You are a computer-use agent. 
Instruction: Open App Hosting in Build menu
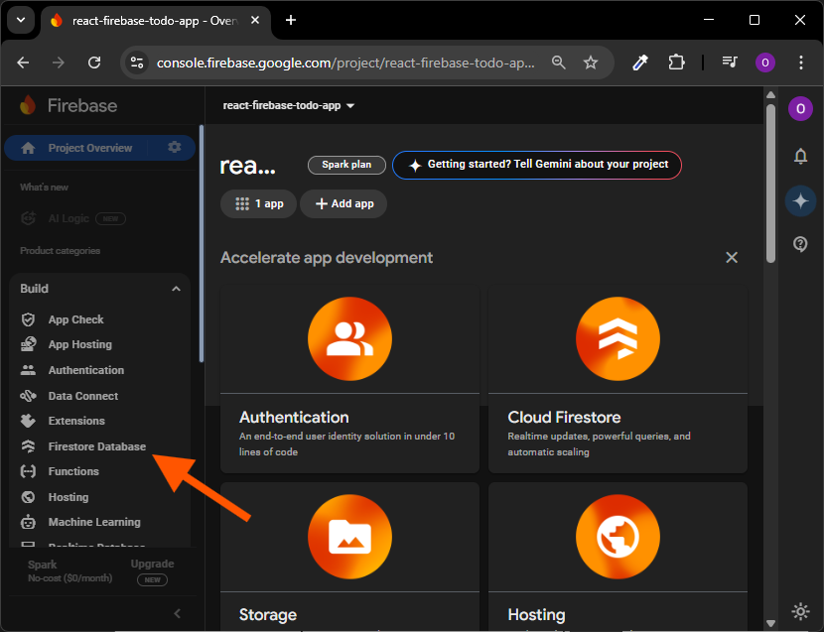pos(79,344)
